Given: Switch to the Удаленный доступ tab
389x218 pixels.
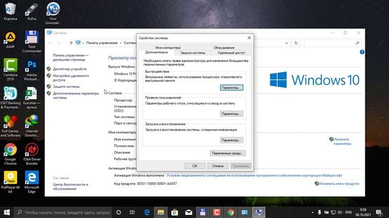Looking at the screenshot, I should (231, 53).
